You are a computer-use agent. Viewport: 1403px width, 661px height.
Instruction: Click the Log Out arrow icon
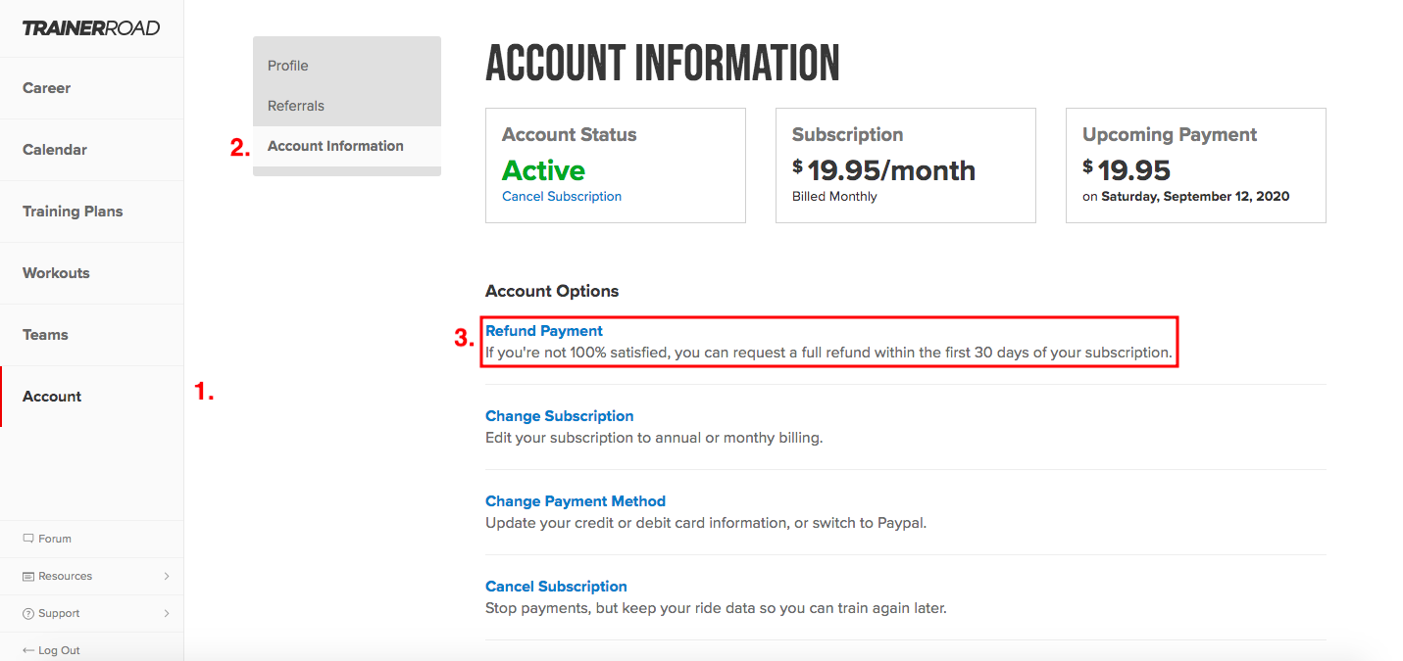[28, 650]
